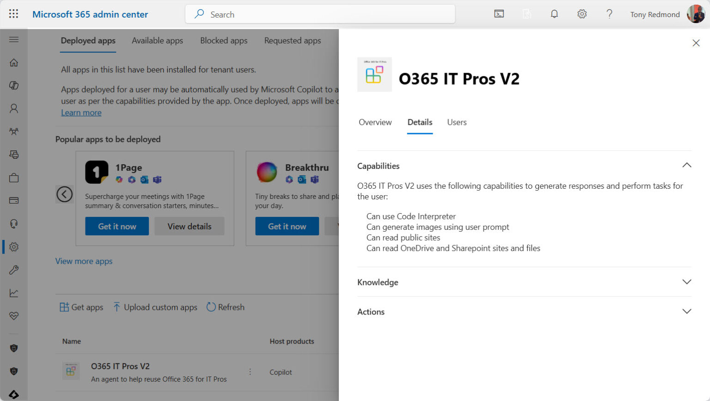Expand the Knowledge section
This screenshot has height=401, width=710.
pyautogui.click(x=686, y=282)
